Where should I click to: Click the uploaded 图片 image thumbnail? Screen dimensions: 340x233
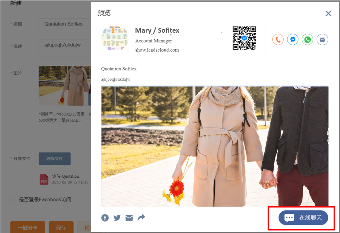pyautogui.click(x=65, y=86)
